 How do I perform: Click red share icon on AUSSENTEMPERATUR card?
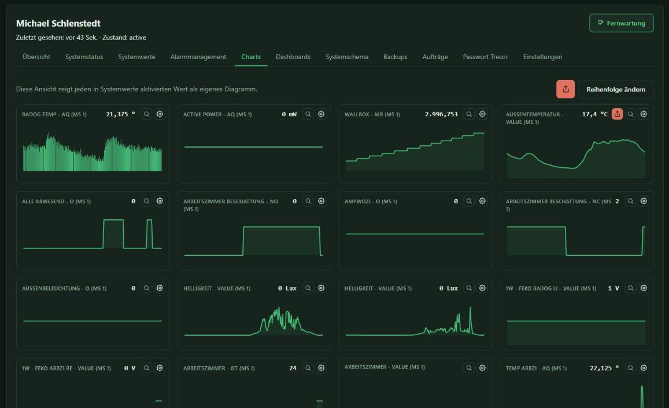click(617, 114)
